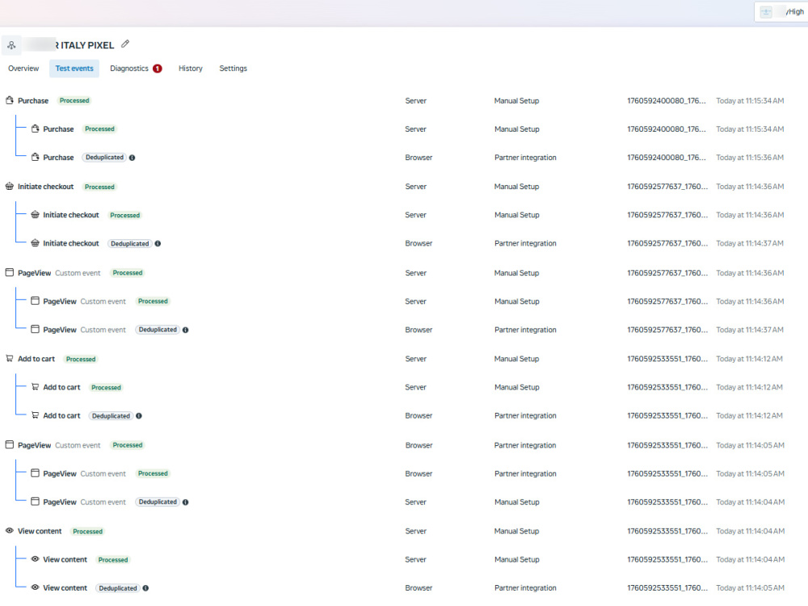Image resolution: width=808 pixels, height=606 pixels.
Task: Click the Purchase Deduplicated badge
Action: point(104,158)
